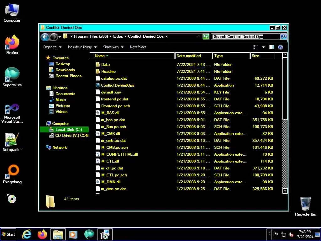Open the Supermium desktop shortcut

point(12,77)
